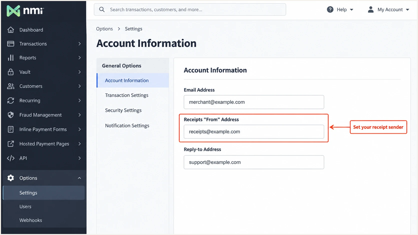This screenshot has width=418, height=235.
Task: Click the search magnifier icon
Action: point(102,9)
